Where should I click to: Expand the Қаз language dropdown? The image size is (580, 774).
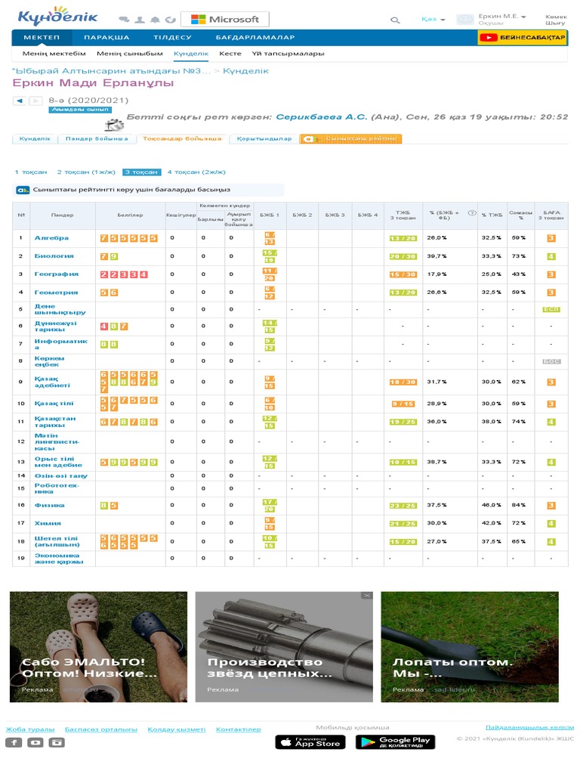433,19
